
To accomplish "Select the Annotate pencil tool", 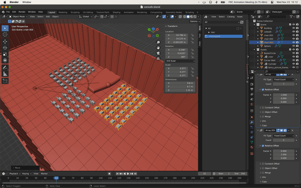I will pyautogui.click(x=5, y=68).
